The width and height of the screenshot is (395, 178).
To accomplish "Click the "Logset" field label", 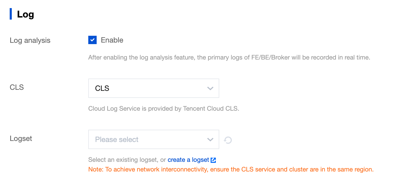I will tap(21, 138).
